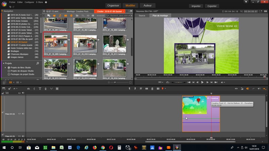
Task: Mute the Piste A/V (2) track speaker
Action: (x=23, y=114)
